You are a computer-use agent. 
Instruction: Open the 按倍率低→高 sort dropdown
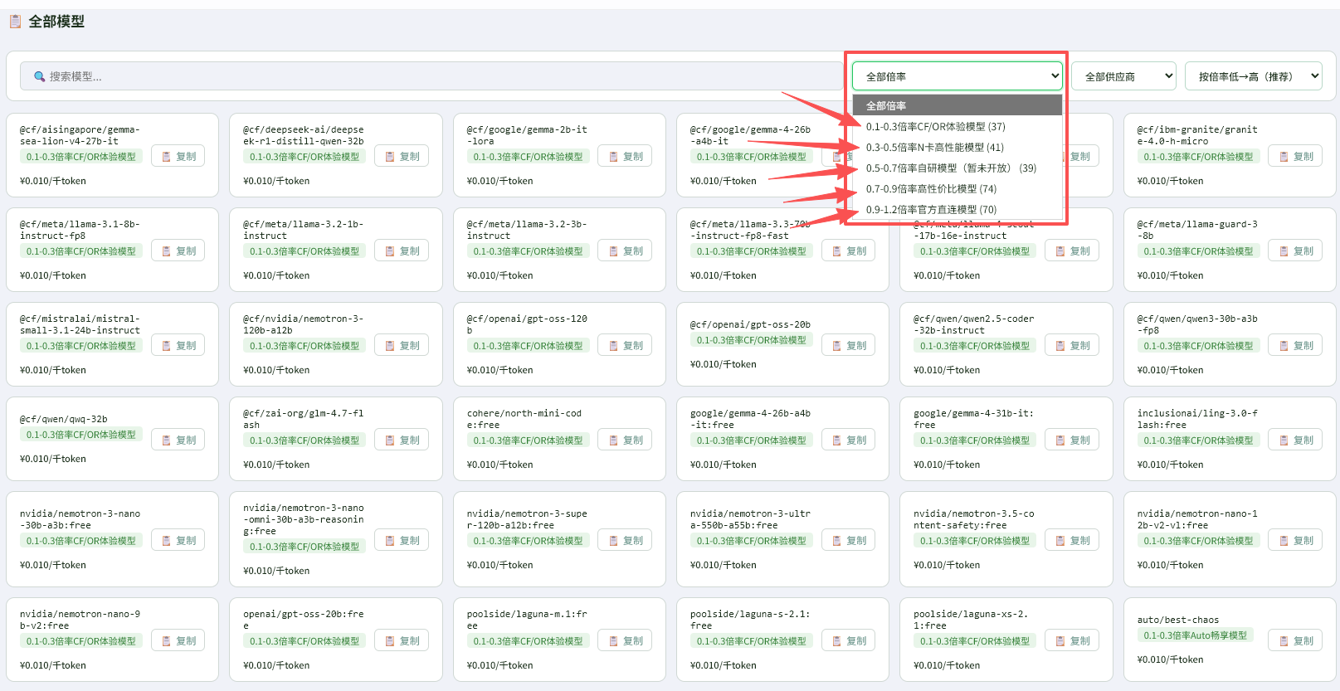[1253, 76]
